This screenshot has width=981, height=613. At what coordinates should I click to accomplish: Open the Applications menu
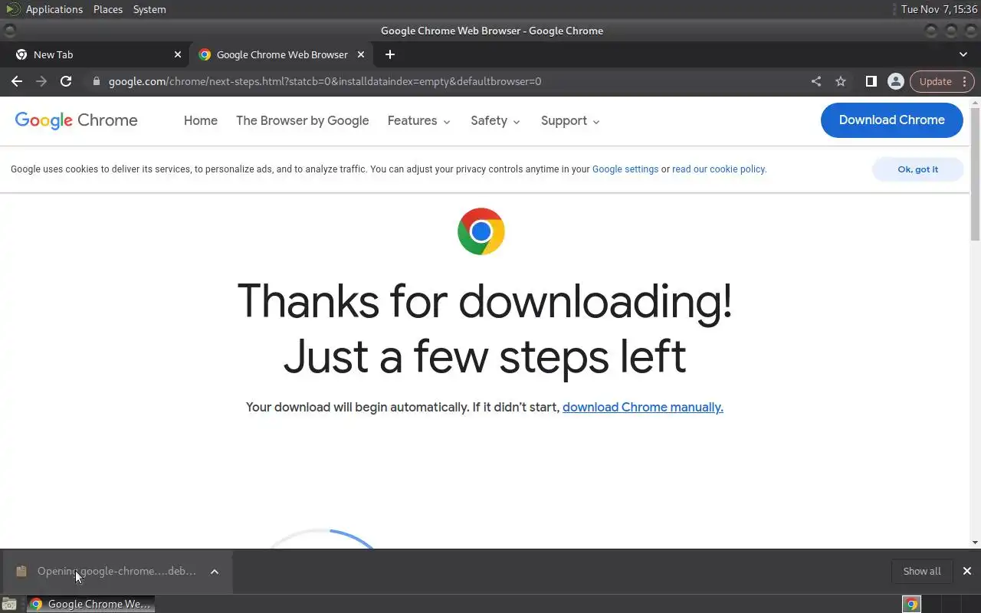(54, 9)
